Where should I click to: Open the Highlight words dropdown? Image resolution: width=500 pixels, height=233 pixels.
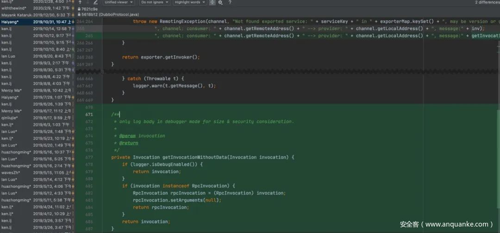click(190, 2)
